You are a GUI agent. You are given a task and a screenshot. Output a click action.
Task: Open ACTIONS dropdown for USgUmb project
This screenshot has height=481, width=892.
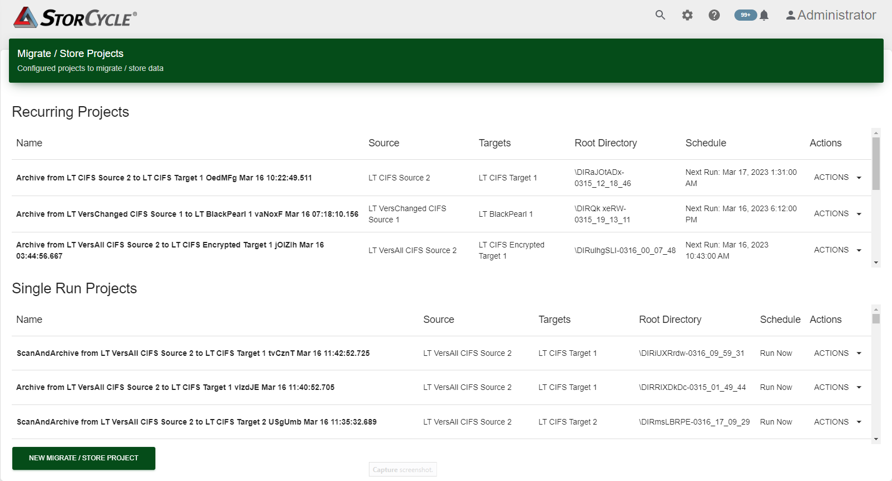838,422
